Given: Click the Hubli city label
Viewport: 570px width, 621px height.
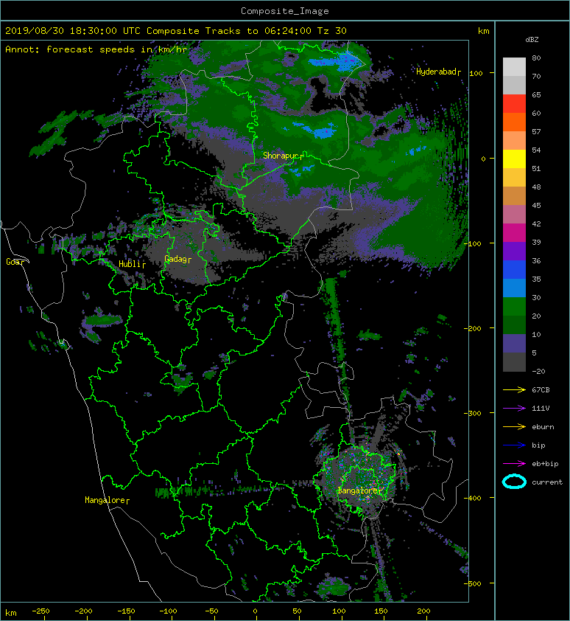Looking at the screenshot, I should [x=130, y=264].
